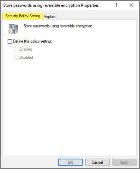The height and width of the screenshot is (169, 140).
Task: Click the grey footer area left of OK
Action: (30, 162)
